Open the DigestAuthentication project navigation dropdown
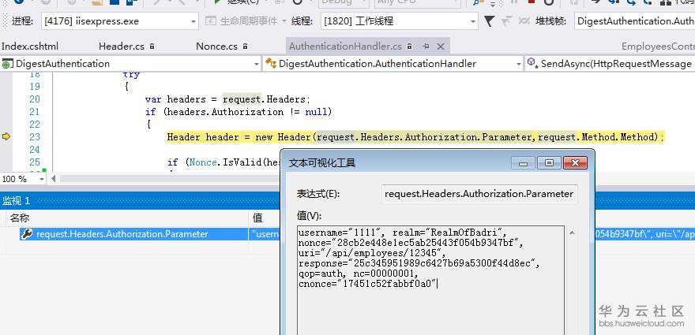This screenshot has width=695, height=335. click(x=257, y=64)
